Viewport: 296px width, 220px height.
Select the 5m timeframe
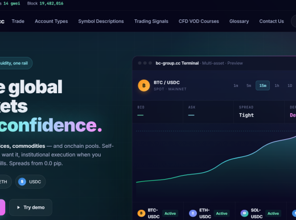249,86
